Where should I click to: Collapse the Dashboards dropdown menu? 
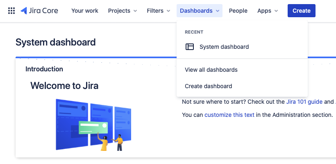tap(200, 11)
